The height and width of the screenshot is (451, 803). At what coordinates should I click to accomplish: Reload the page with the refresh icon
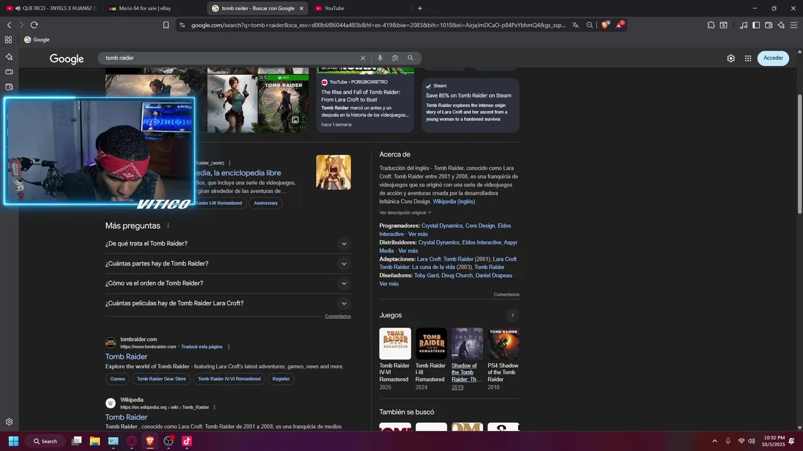coord(34,25)
